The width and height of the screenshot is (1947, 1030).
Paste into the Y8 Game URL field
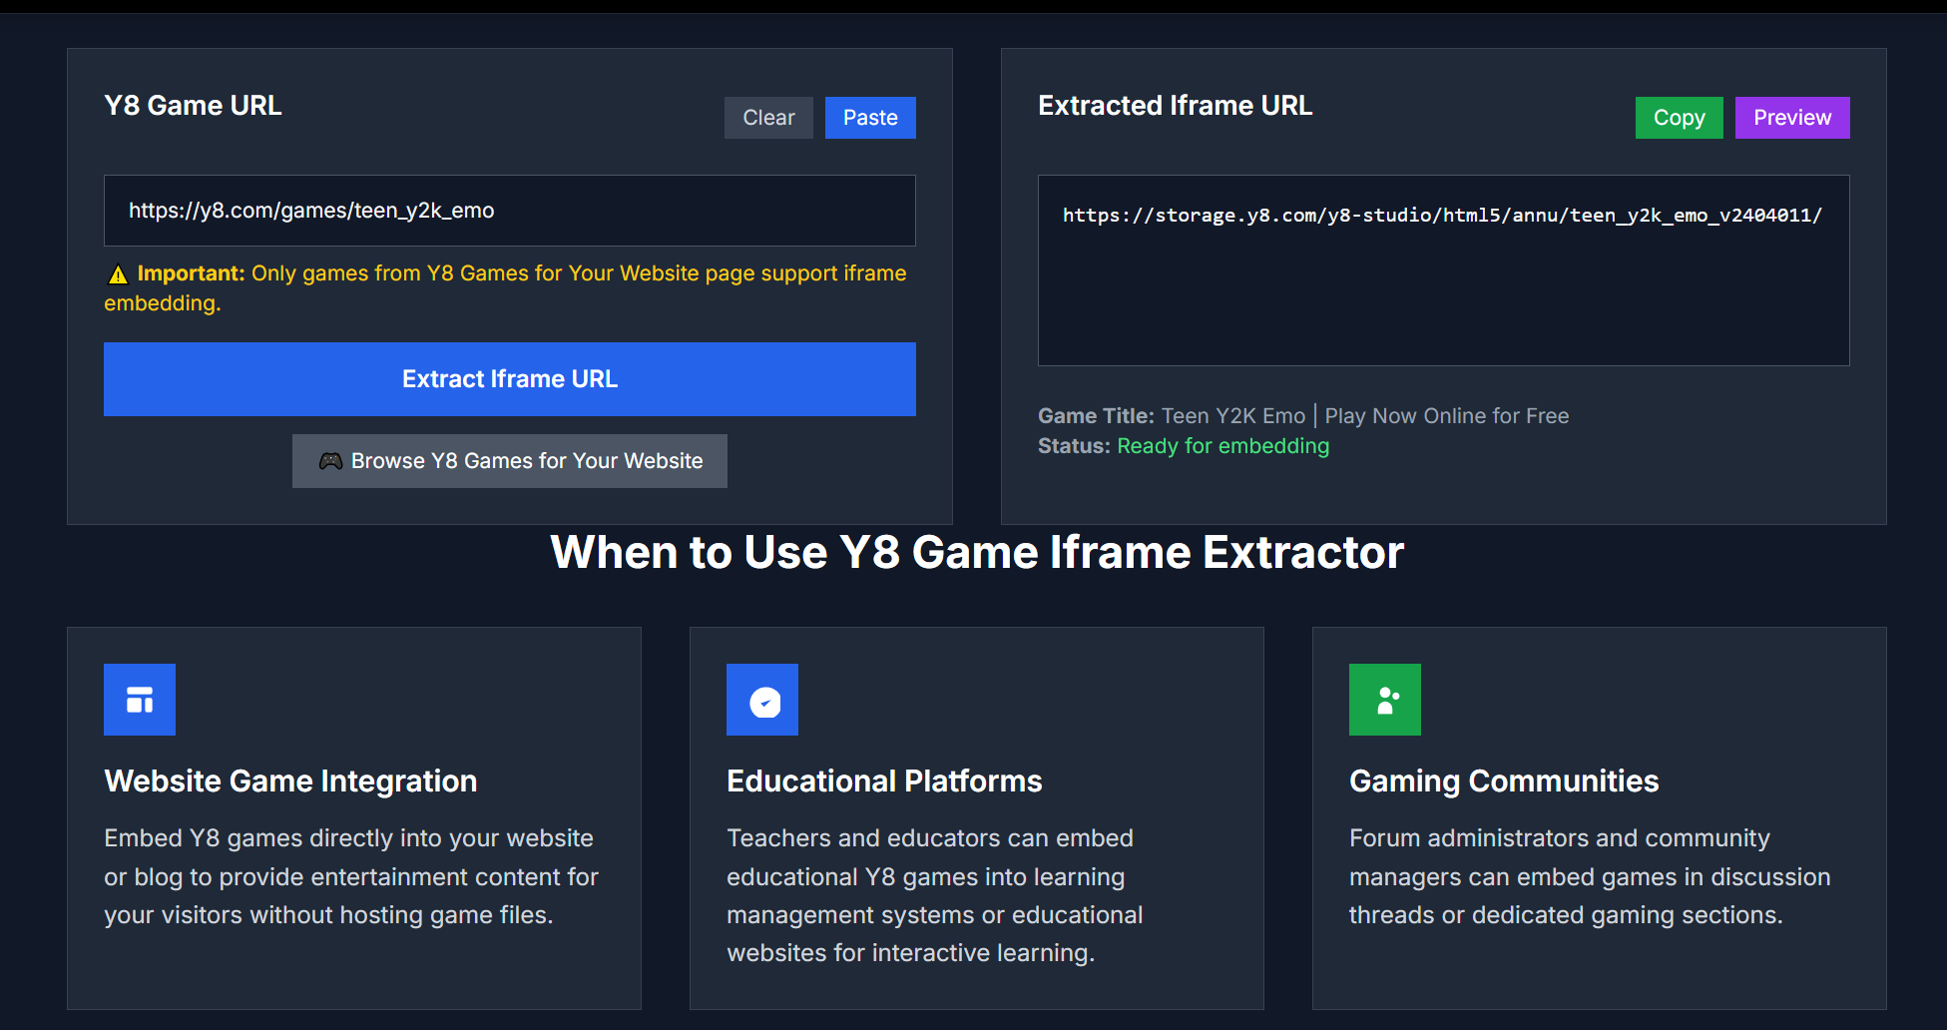click(870, 118)
